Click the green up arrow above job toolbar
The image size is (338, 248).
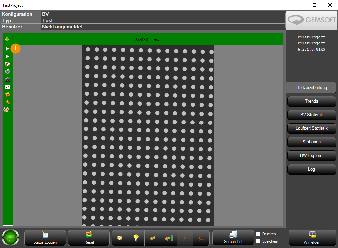(7, 39)
